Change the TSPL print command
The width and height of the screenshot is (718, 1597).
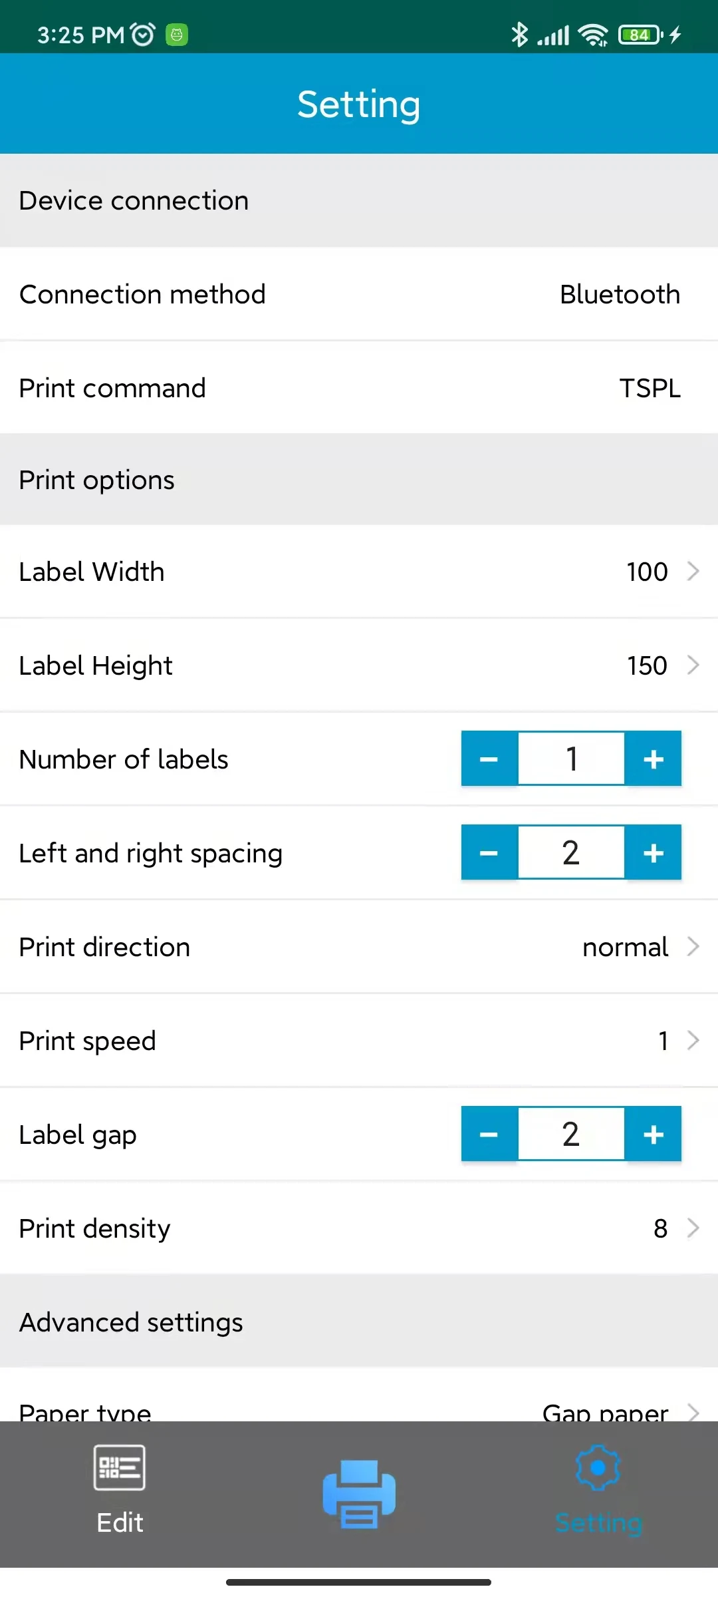pyautogui.click(x=359, y=387)
